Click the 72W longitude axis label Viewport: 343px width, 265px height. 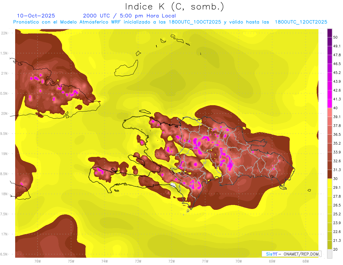tap(171, 261)
